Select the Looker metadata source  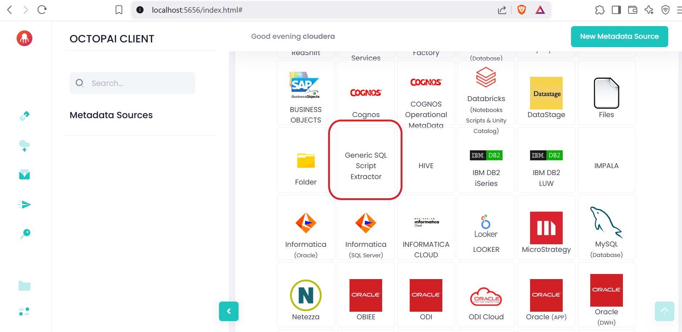[x=486, y=228]
